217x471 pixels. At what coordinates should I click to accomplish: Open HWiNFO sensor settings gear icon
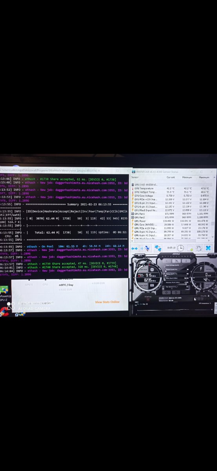click(198, 248)
